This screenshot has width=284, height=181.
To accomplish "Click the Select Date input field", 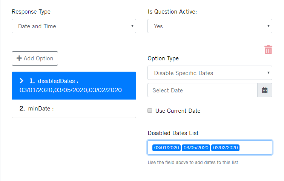I will coord(203,90).
